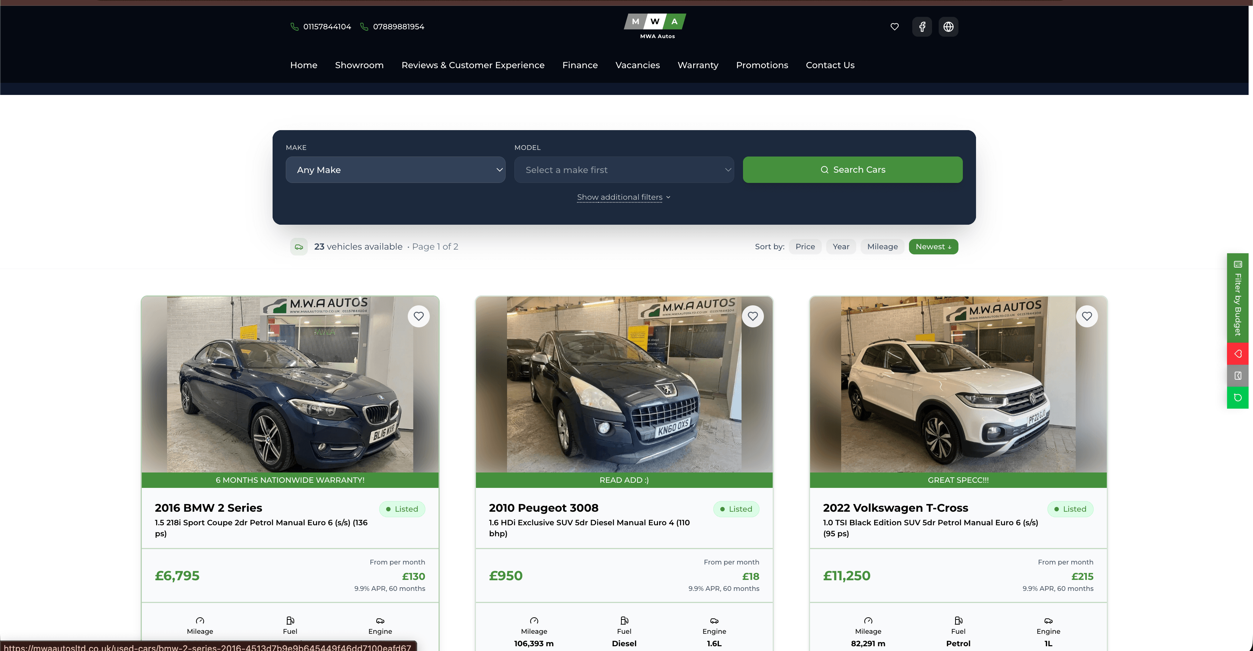Screen dimensions: 1253x651
Task: Open the green chat bubble side tab
Action: [x=1238, y=397]
